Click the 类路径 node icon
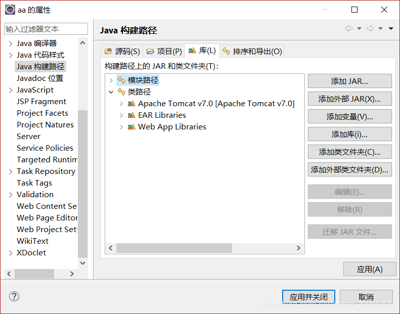This screenshot has width=400, height=314. pos(121,92)
